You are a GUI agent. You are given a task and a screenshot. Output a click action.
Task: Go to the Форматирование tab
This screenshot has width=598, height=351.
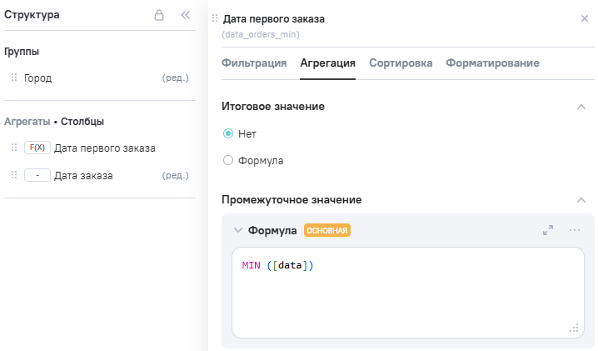tap(492, 63)
